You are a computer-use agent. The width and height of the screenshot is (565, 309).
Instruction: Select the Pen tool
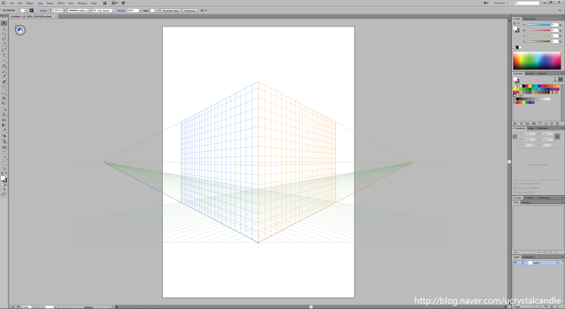click(x=4, y=46)
